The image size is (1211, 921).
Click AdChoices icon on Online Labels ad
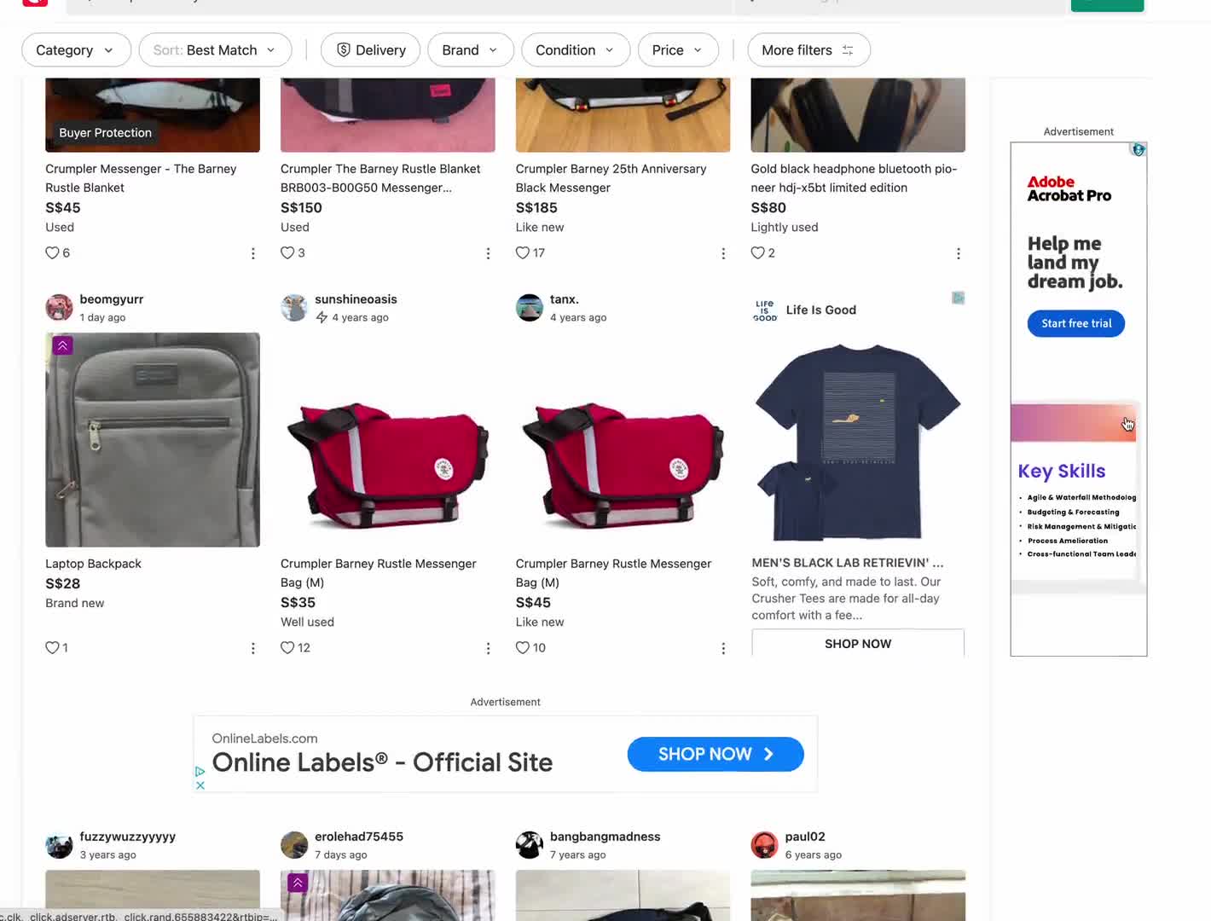pos(200,771)
